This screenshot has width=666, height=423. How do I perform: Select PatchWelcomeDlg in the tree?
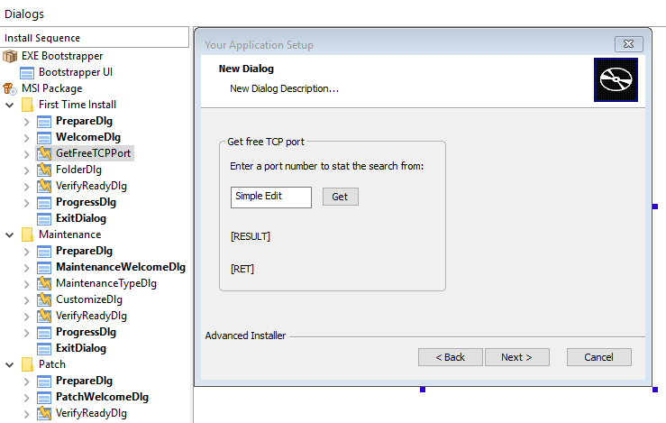102,397
